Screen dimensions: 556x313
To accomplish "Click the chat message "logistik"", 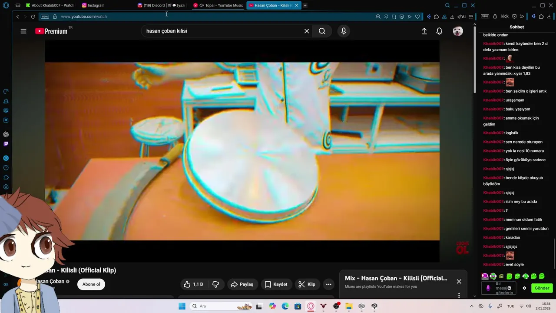I will pos(512,133).
